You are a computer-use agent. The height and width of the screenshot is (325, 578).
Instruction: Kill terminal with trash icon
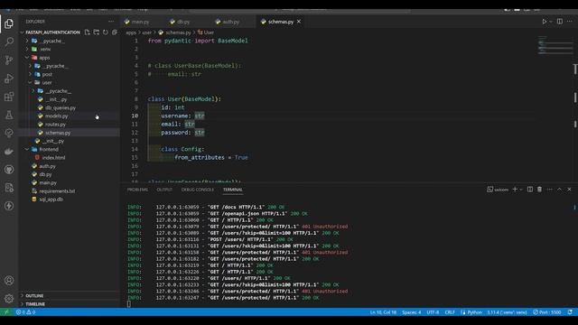[539, 190]
